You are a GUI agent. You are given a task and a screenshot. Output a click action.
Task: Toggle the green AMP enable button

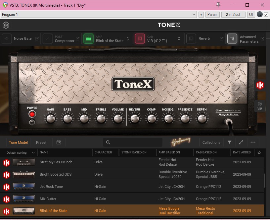(x=88, y=38)
